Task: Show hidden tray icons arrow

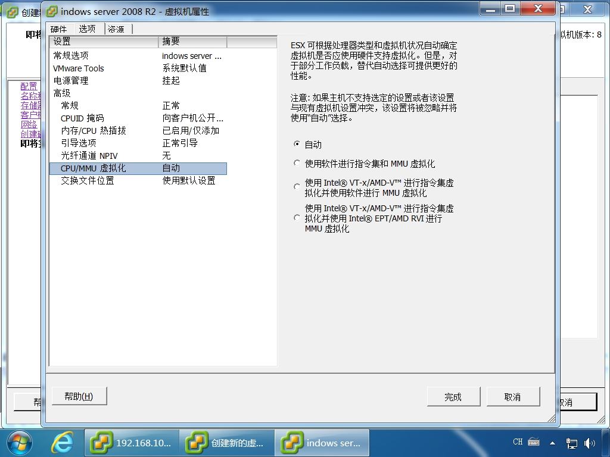Action: 552,443
